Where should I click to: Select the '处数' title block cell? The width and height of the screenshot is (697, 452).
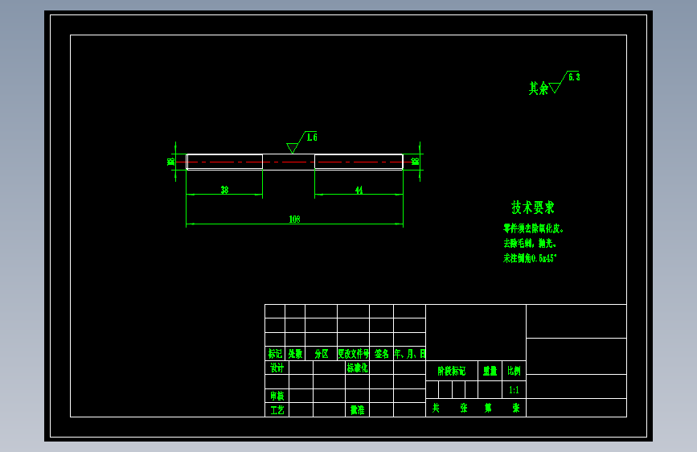[x=295, y=354]
